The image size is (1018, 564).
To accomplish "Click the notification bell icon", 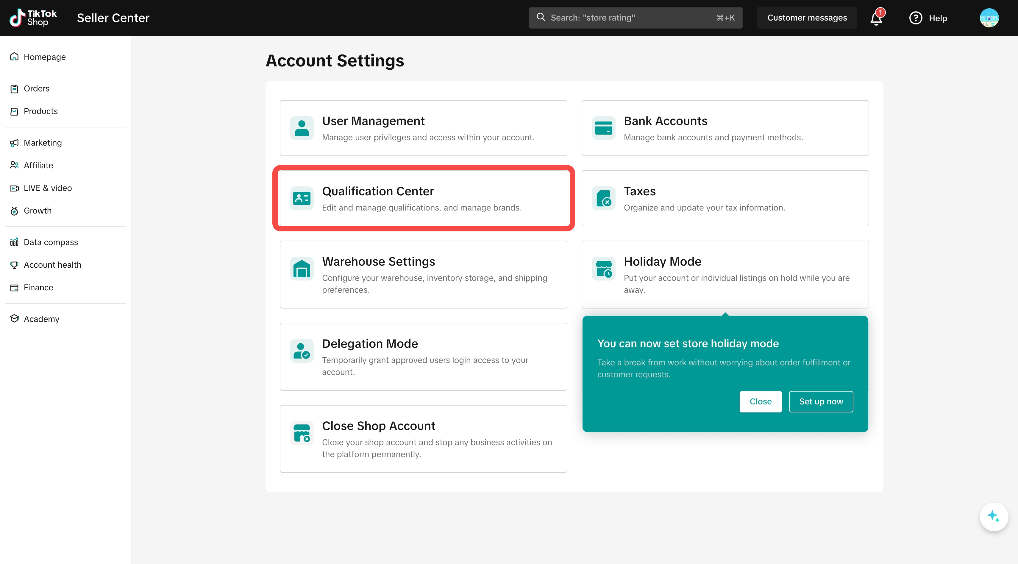I will [x=876, y=18].
